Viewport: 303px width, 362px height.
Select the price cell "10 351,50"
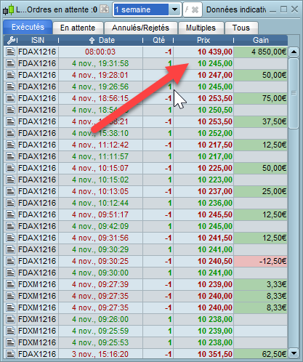coord(203,354)
